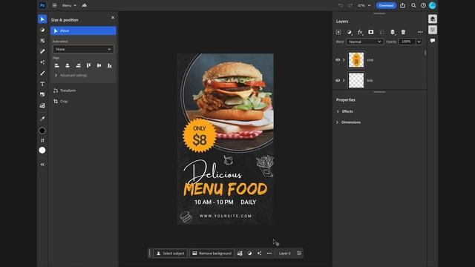Select the link layer thumbnail
Screen dimensions: 475x267
click(356, 80)
